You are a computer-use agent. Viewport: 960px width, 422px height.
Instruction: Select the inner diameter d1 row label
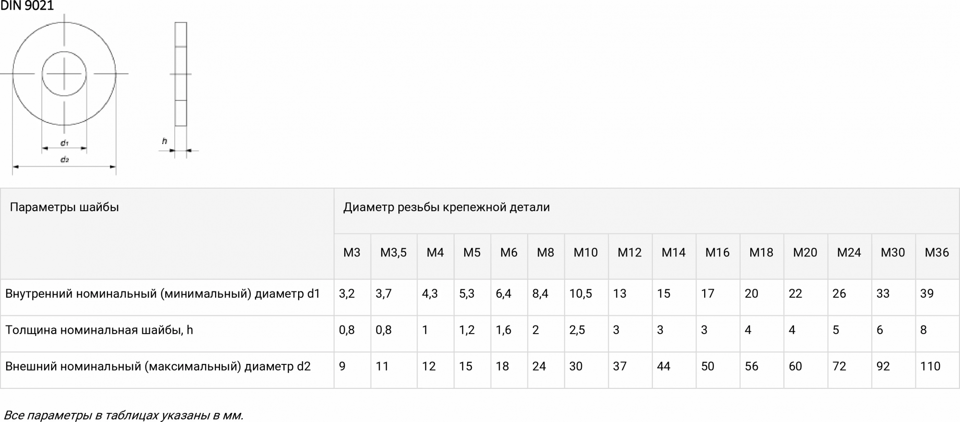point(162,294)
